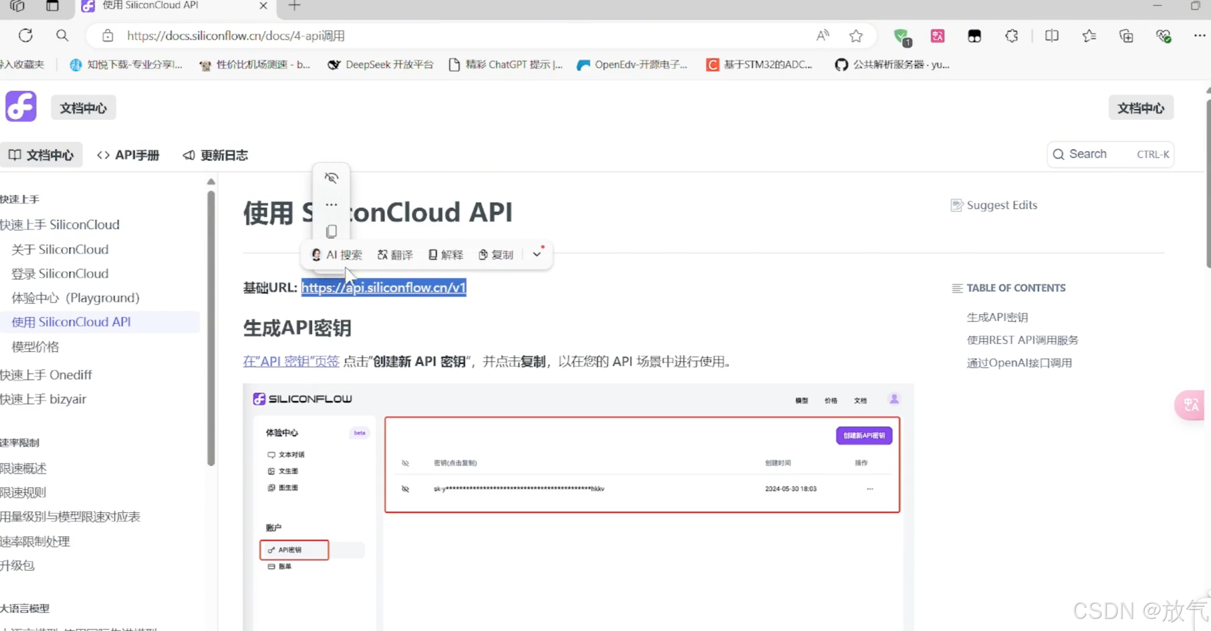This screenshot has height=631, width=1211.
Task: Open 关于 SiliconCloud in sidebar
Action: coord(60,249)
